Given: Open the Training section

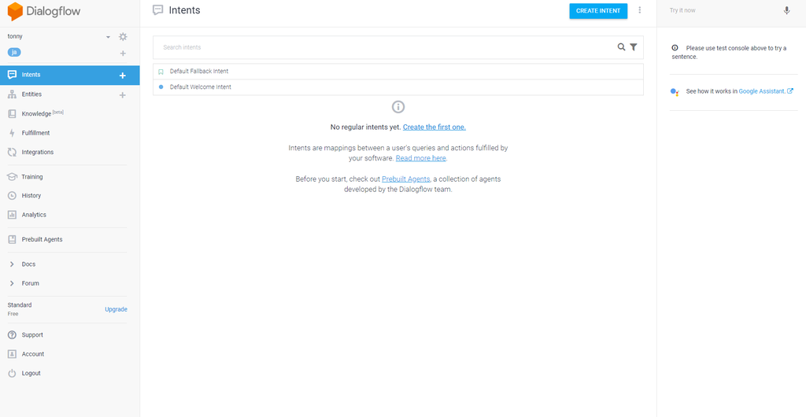Looking at the screenshot, I should click(31, 177).
